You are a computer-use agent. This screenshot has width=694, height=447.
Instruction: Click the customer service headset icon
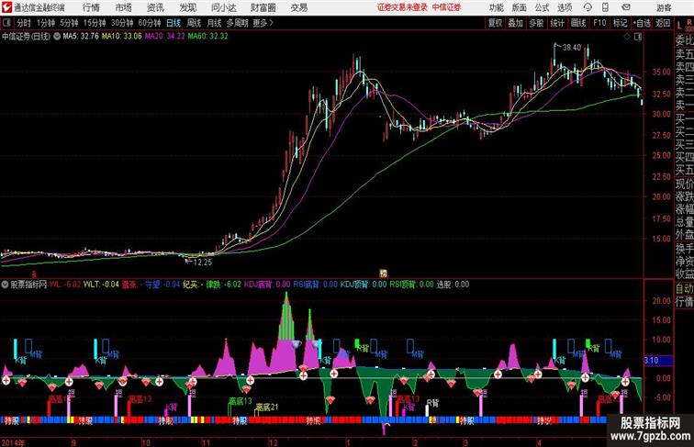pyautogui.click(x=588, y=7)
